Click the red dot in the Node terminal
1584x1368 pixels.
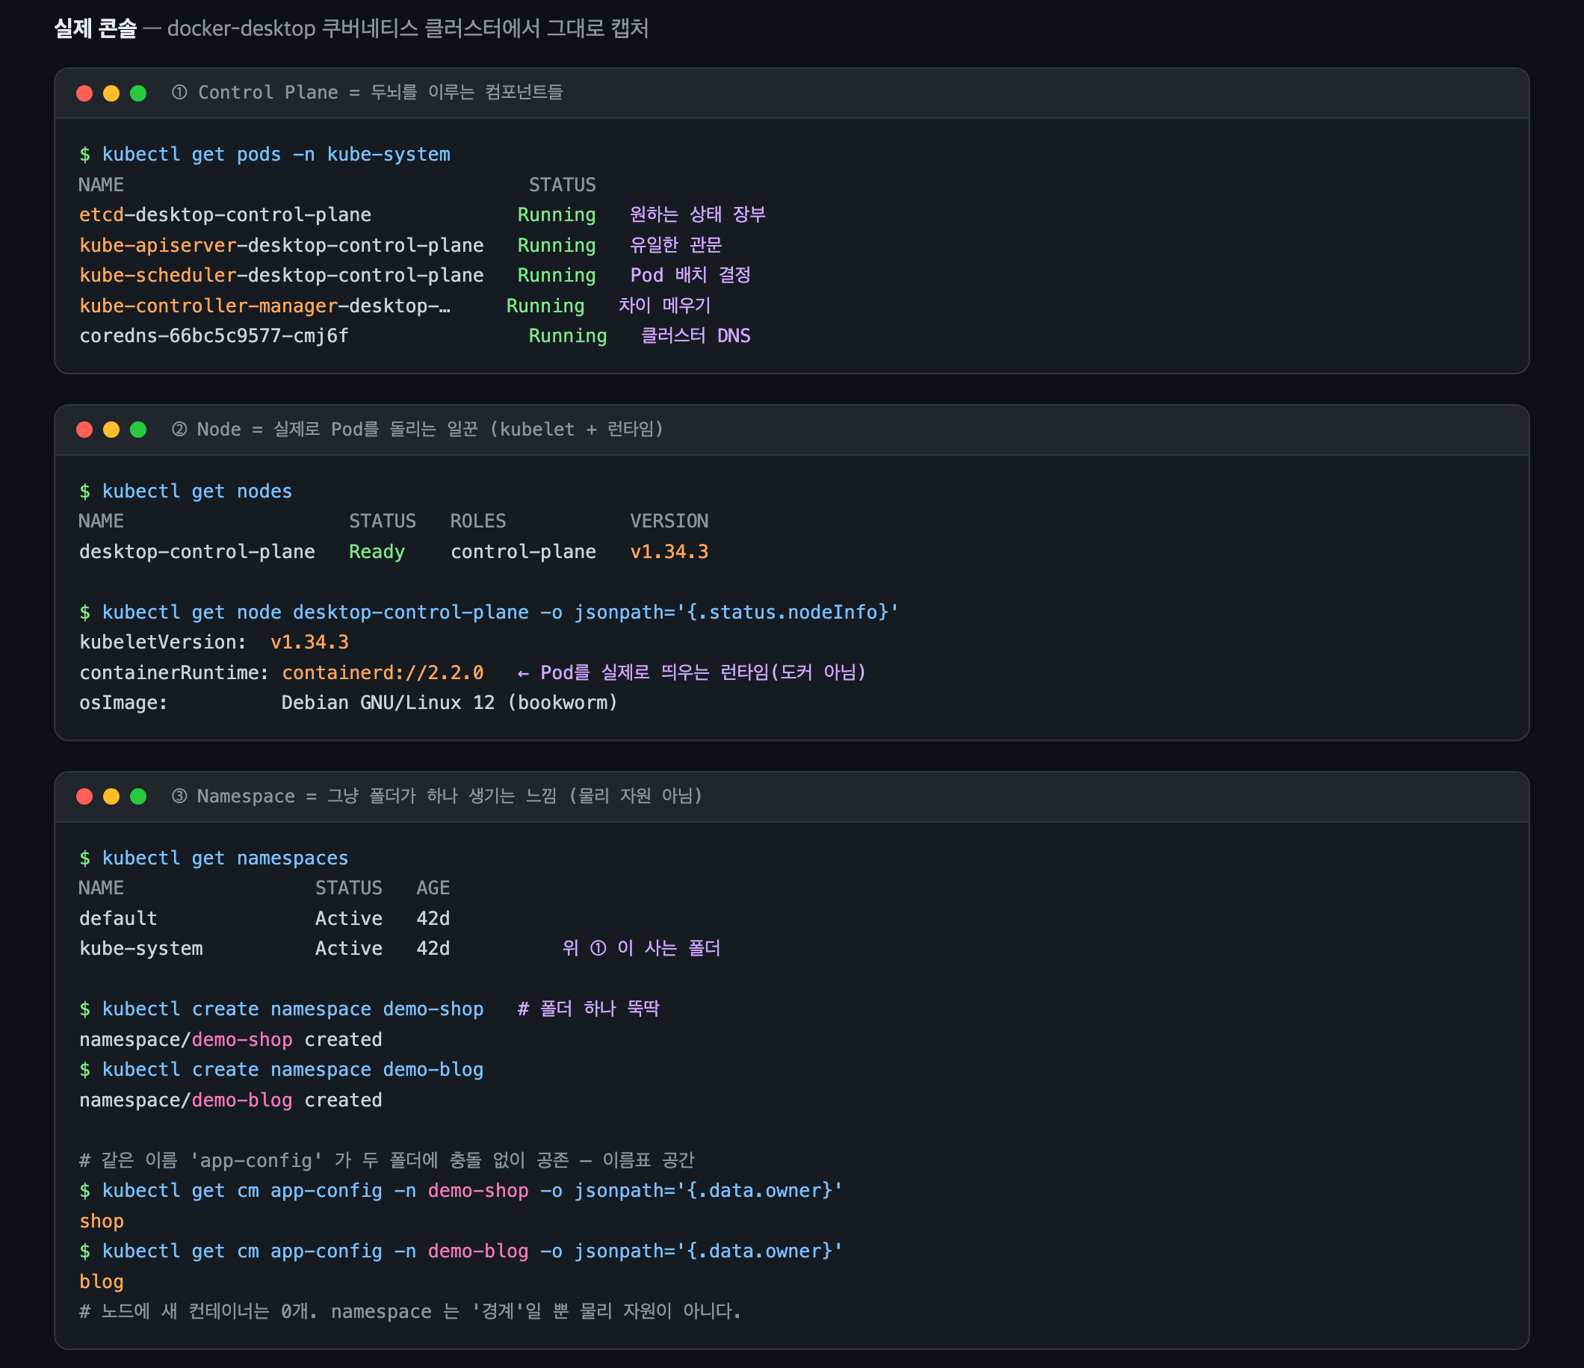click(85, 430)
